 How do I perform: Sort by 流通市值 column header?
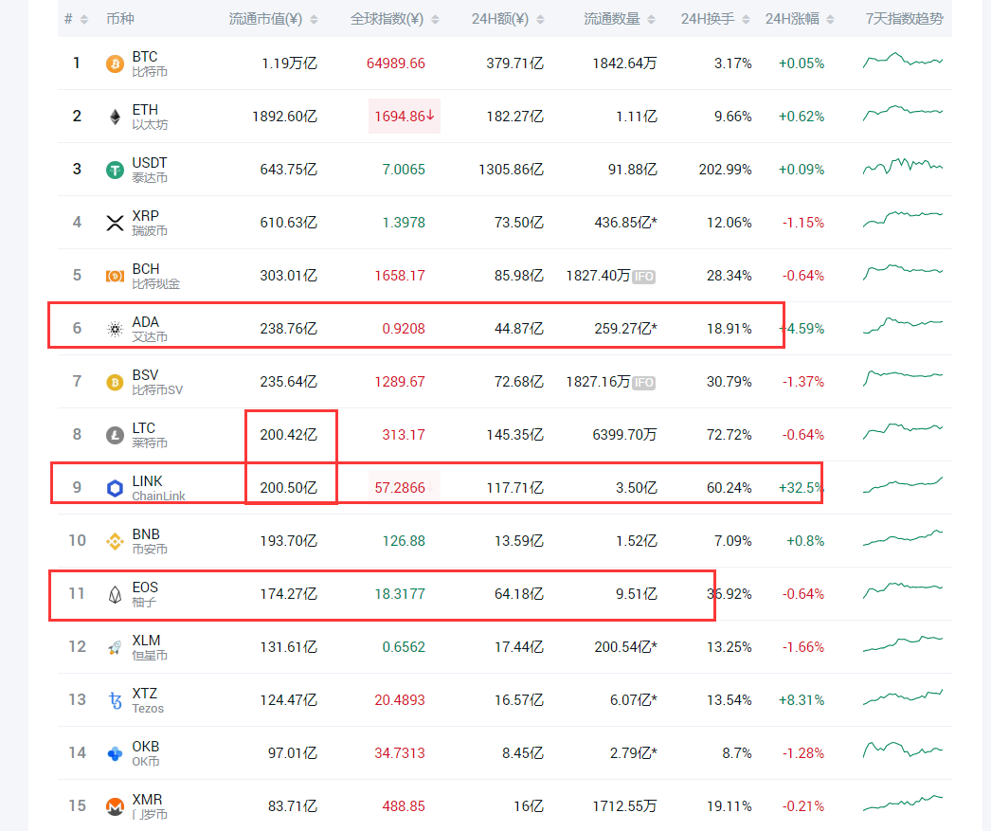point(273,19)
